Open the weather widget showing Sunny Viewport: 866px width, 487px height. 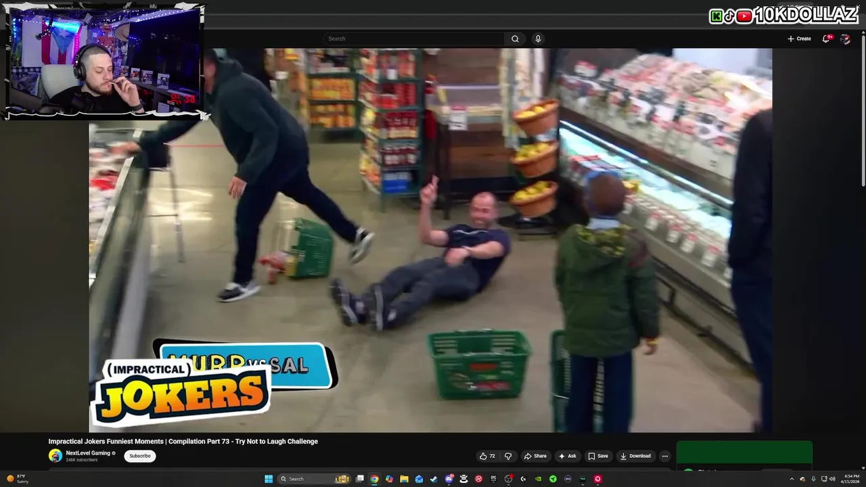tap(17, 479)
